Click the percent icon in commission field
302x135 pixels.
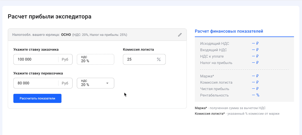click(x=159, y=59)
